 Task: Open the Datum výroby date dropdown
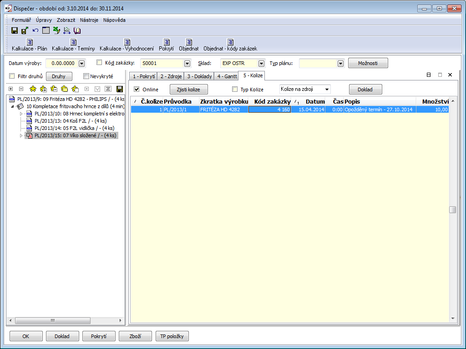point(82,63)
